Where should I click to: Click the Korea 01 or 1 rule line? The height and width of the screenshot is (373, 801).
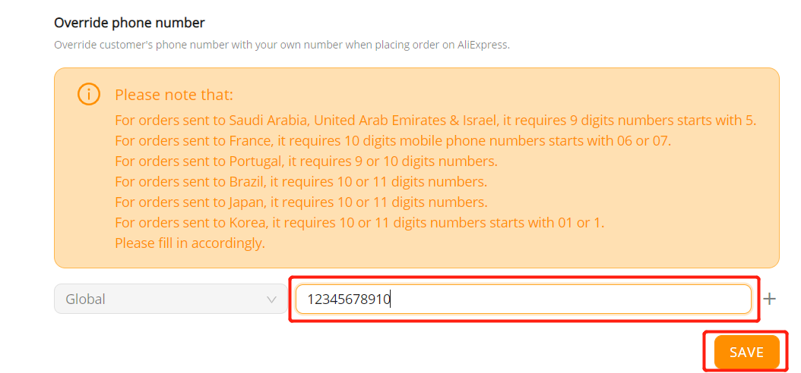pyautogui.click(x=359, y=223)
